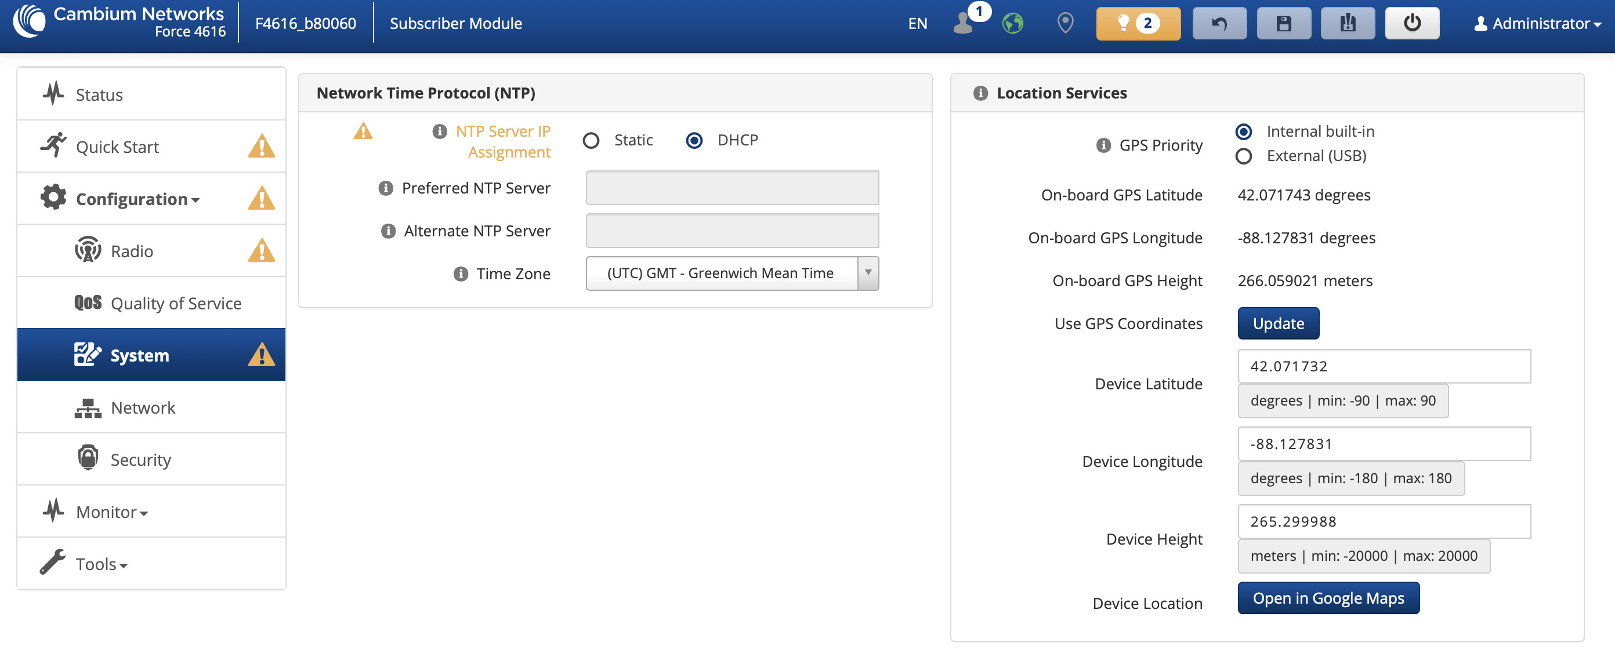The image size is (1615, 657).
Task: Click info icon next to Time Zone
Action: (x=461, y=273)
